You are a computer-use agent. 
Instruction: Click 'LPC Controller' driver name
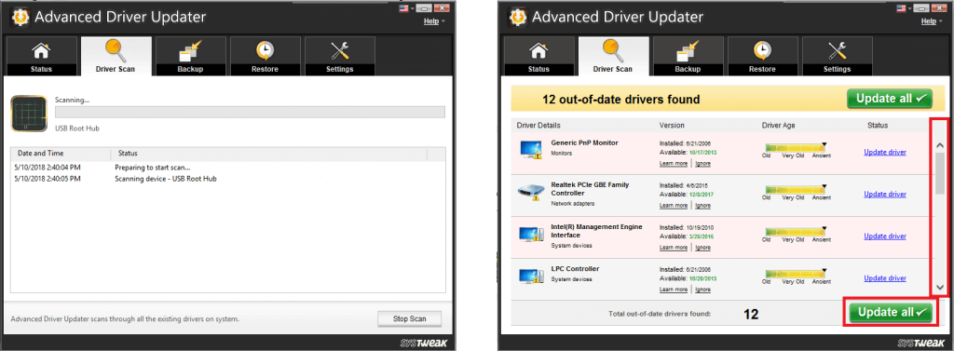pyautogui.click(x=575, y=268)
